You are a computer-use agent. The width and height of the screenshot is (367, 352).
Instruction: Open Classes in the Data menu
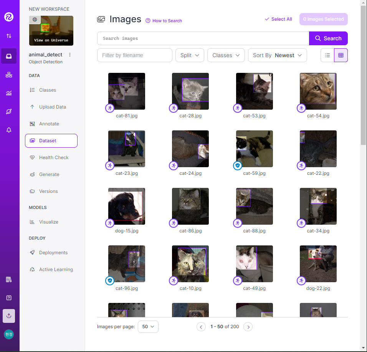tap(48, 90)
